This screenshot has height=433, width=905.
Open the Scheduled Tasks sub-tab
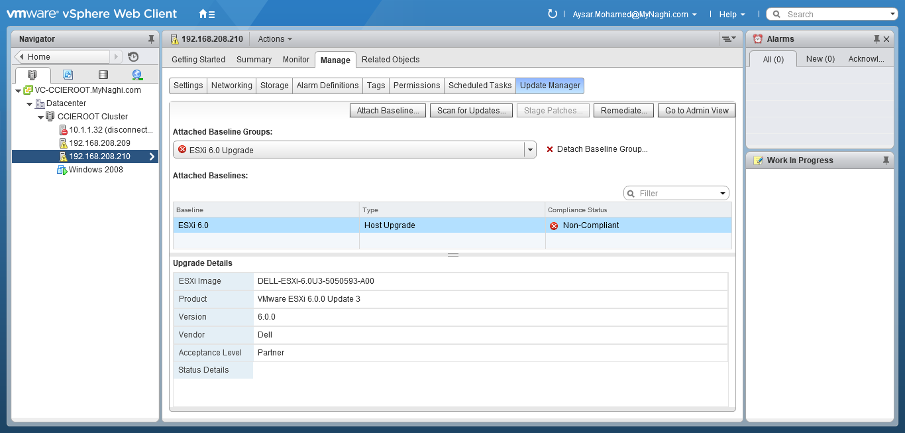coord(480,86)
